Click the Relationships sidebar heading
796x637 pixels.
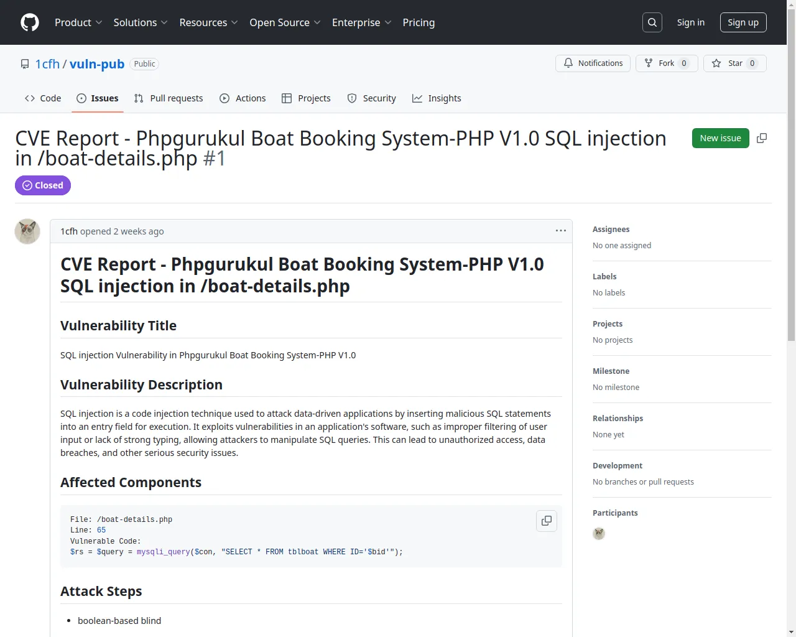[x=618, y=419]
